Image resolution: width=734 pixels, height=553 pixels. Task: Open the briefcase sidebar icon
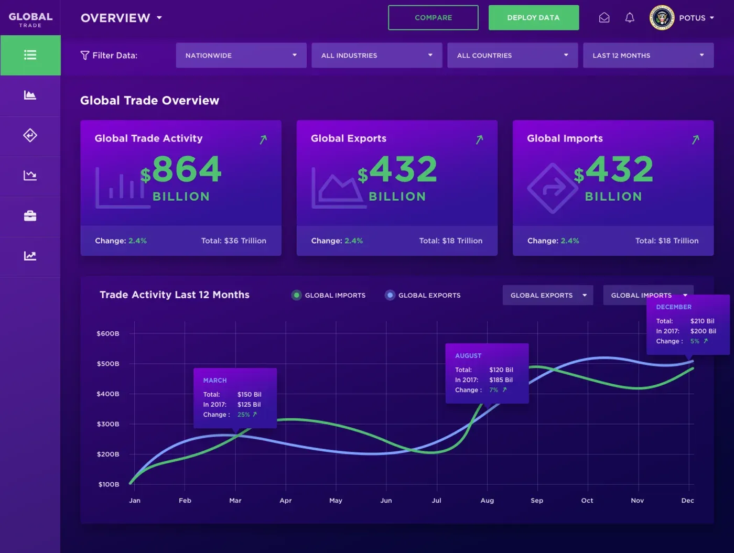point(30,215)
